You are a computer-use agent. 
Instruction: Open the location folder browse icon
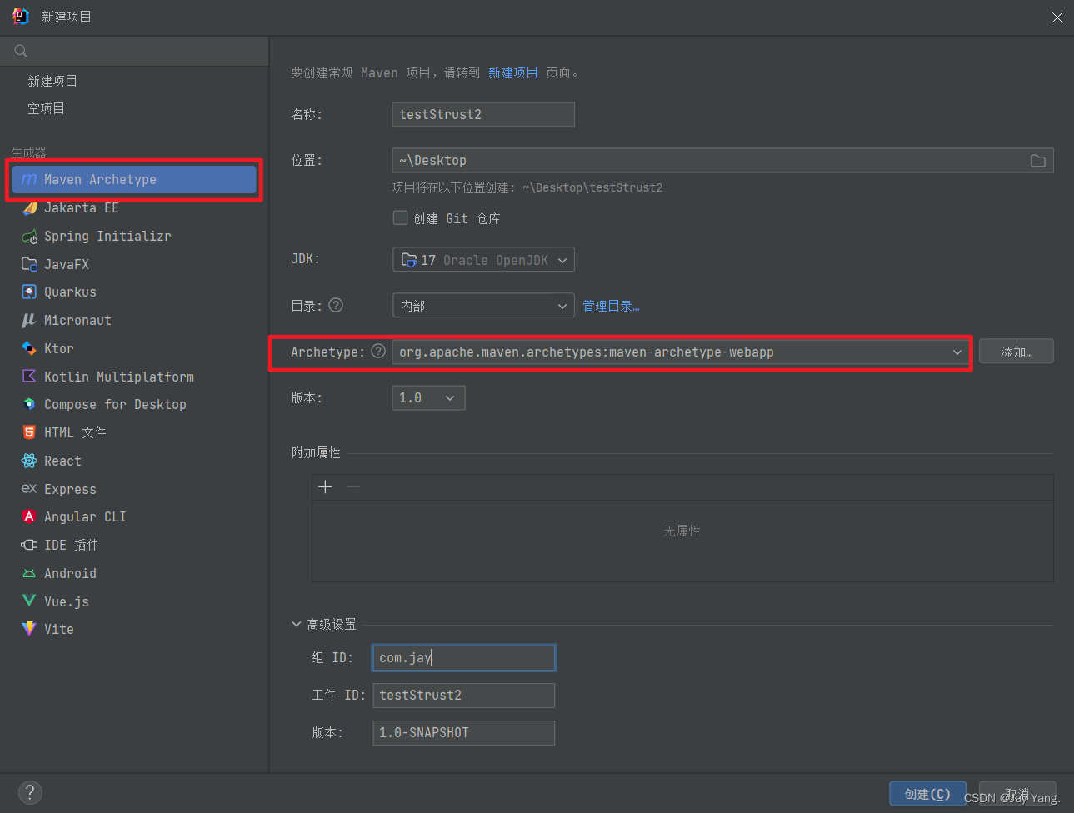1038,161
